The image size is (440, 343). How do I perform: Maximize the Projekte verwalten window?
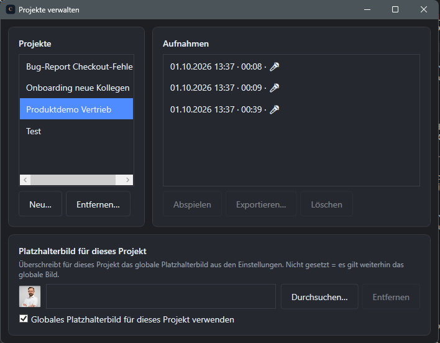pos(395,9)
